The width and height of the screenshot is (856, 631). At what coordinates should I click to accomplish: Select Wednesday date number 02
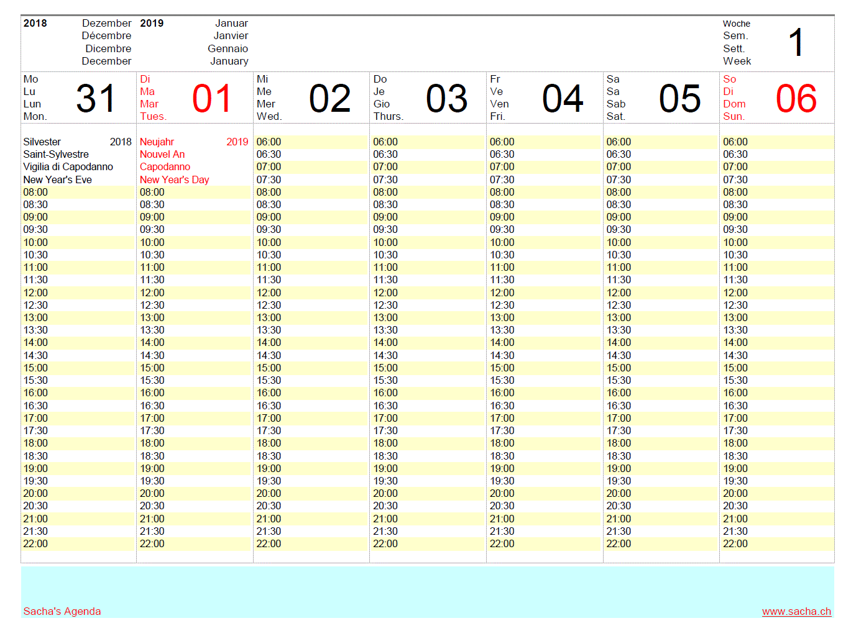pyautogui.click(x=329, y=99)
